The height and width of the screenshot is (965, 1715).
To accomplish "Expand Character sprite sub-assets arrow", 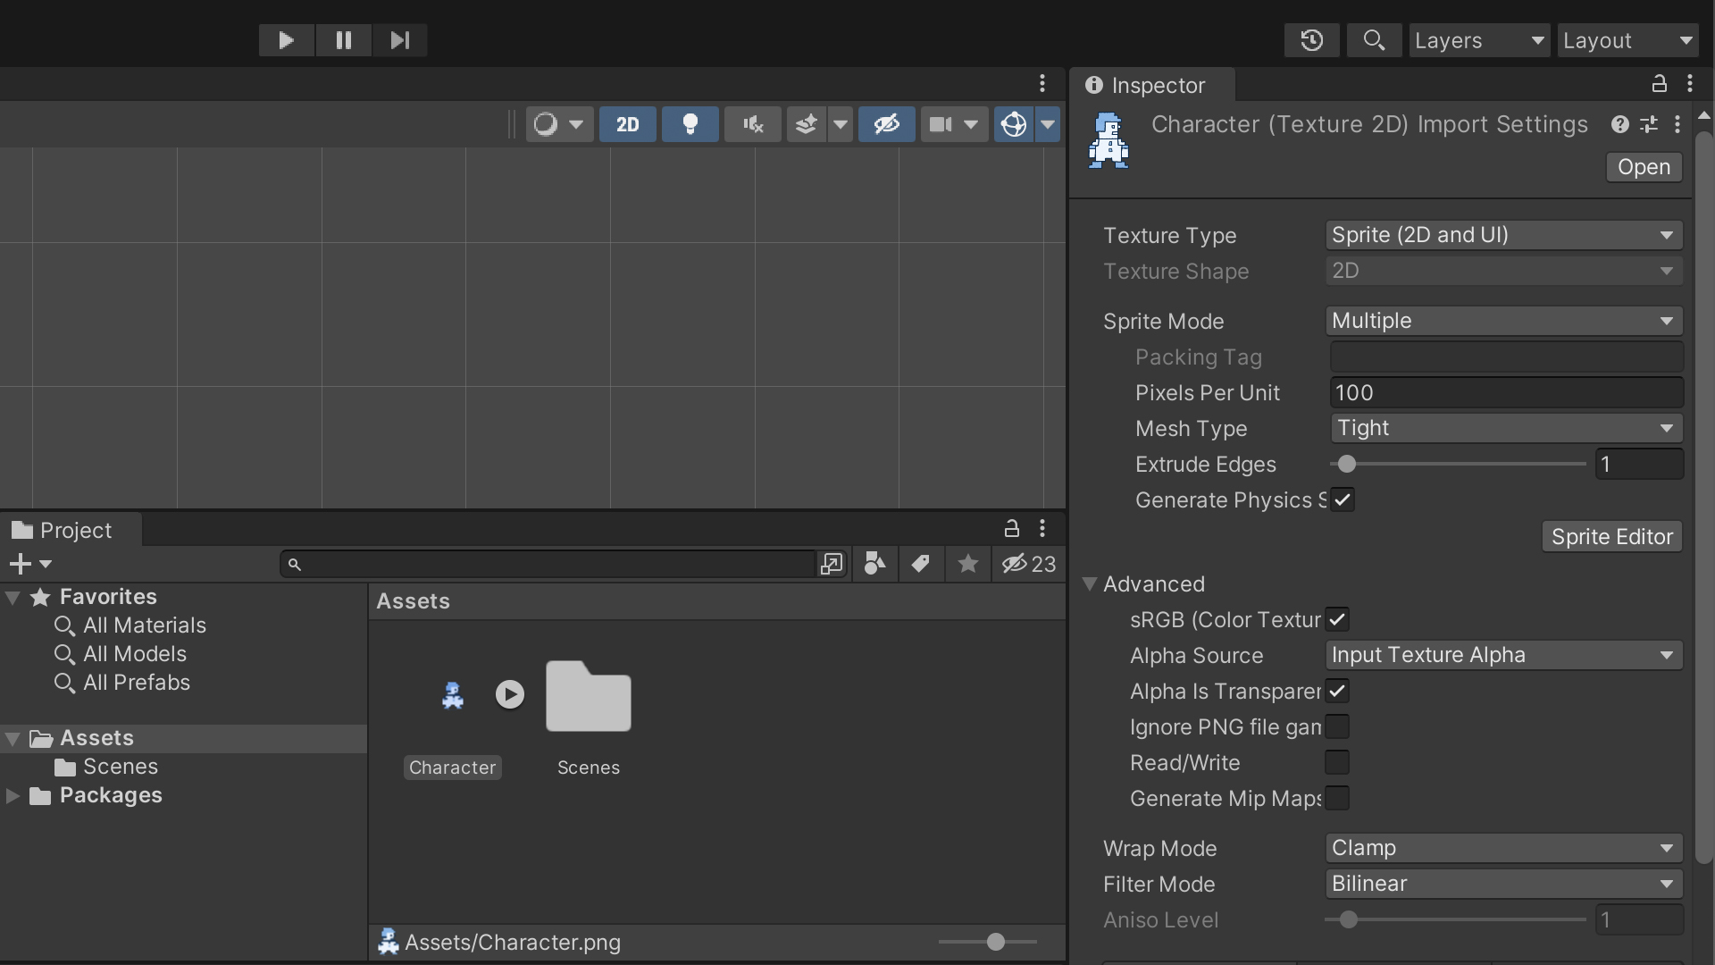I will point(510,694).
